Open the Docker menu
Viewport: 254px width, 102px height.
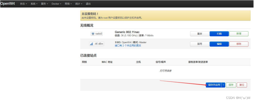click(56, 4)
